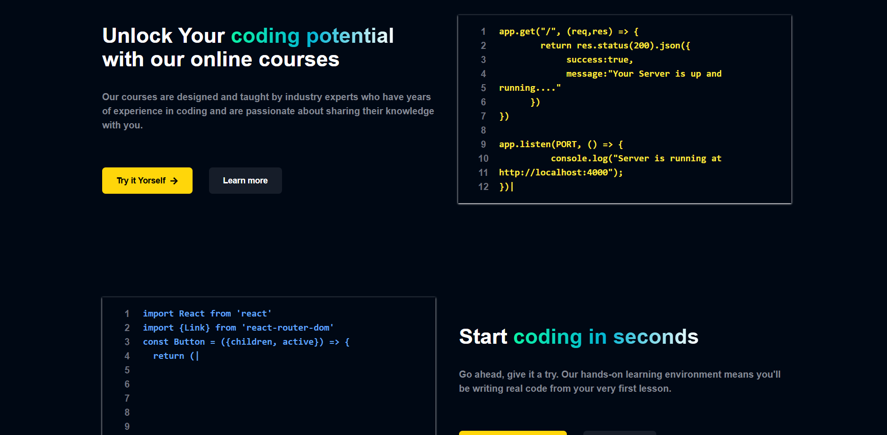The width and height of the screenshot is (887, 435).
Task: Select the 'Start coding in seconds' heading
Action: [x=579, y=337]
